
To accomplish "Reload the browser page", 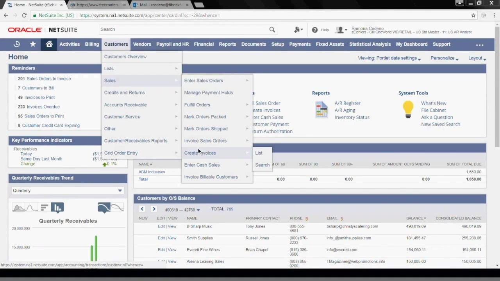I will pyautogui.click(x=24, y=15).
